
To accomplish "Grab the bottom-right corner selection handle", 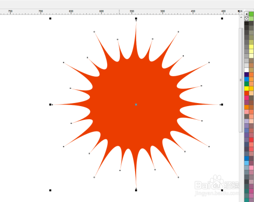I will pyautogui.click(x=222, y=190).
